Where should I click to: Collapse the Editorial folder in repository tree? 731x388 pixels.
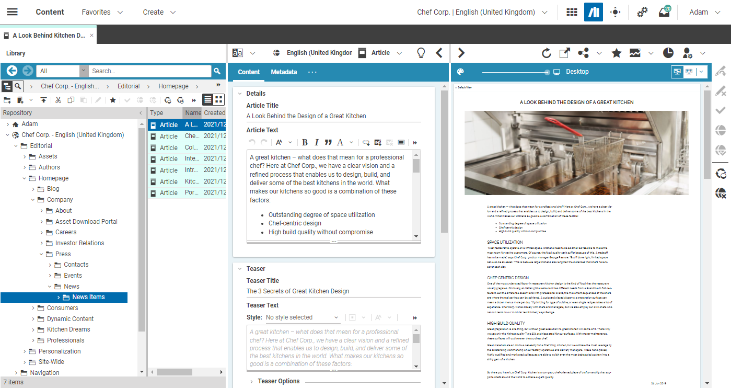[x=16, y=146]
